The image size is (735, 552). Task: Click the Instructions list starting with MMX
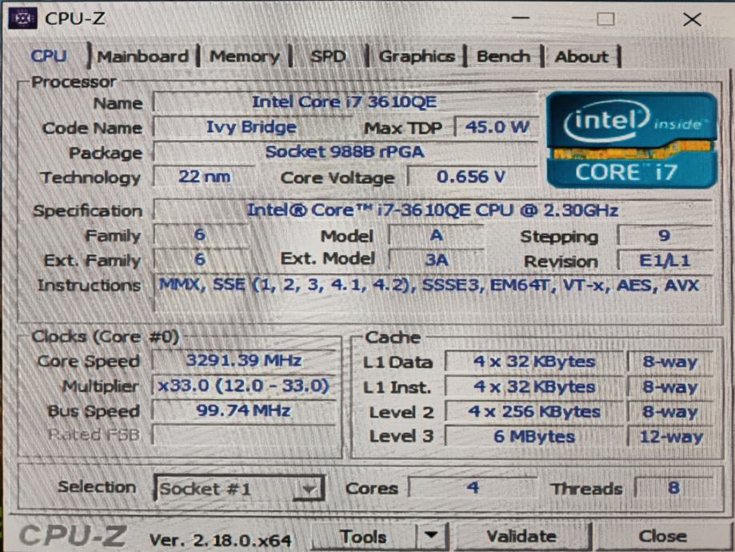pos(433,293)
